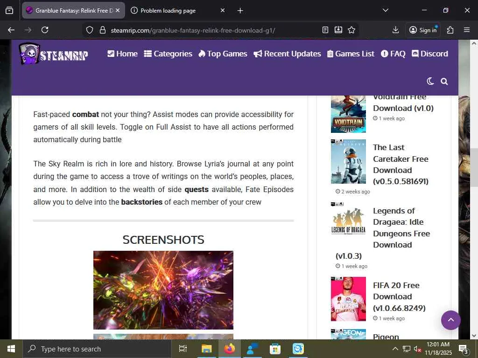The width and height of the screenshot is (478, 358).
Task: Click scrollbar up arrow
Action: [x=474, y=43]
